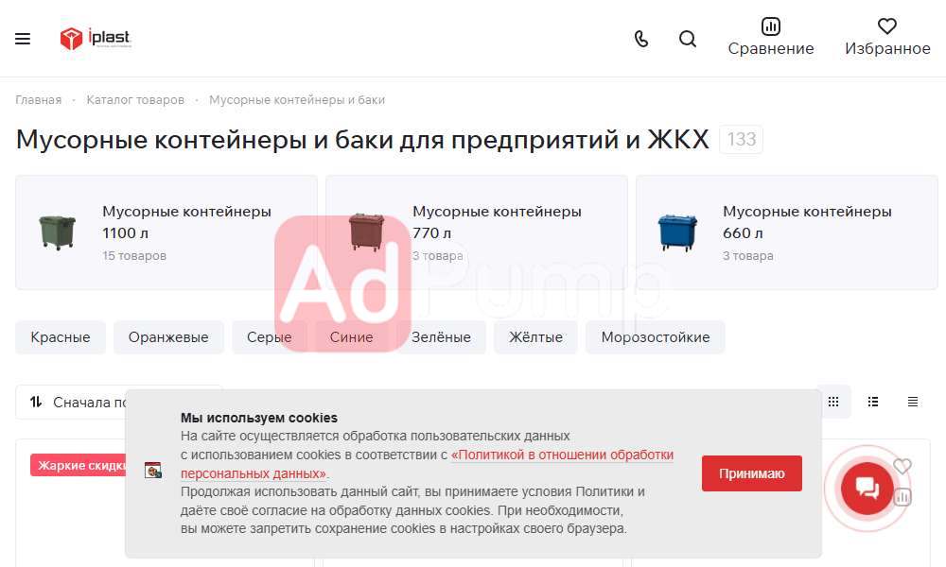The height and width of the screenshot is (567, 946).
Task: Go to the iplast logo homepage
Action: pyautogui.click(x=96, y=39)
